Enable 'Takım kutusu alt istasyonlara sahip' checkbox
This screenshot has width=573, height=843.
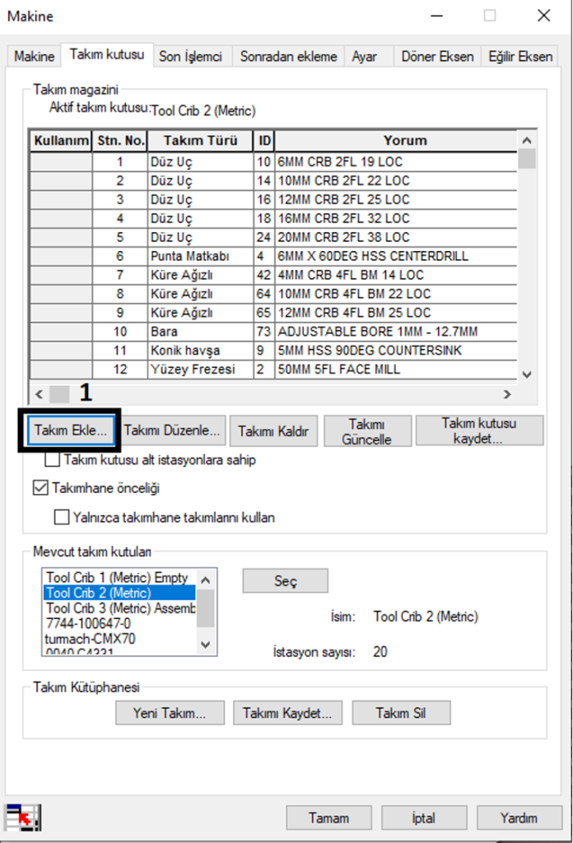coord(53,460)
